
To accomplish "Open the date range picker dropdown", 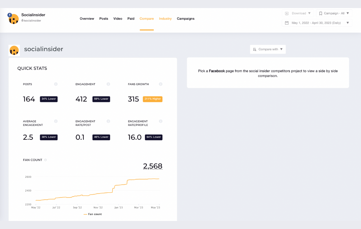I will [317, 23].
